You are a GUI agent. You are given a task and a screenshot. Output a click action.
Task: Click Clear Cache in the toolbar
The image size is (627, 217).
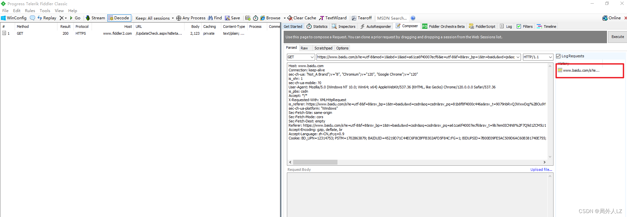tap(302, 18)
